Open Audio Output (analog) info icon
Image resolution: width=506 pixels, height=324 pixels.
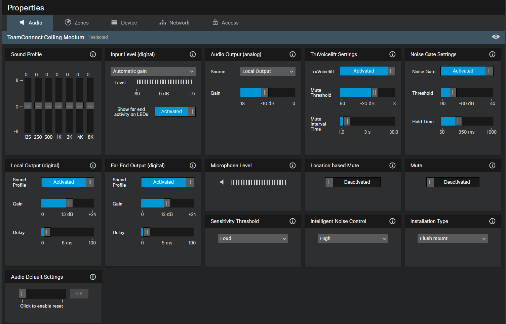point(293,54)
